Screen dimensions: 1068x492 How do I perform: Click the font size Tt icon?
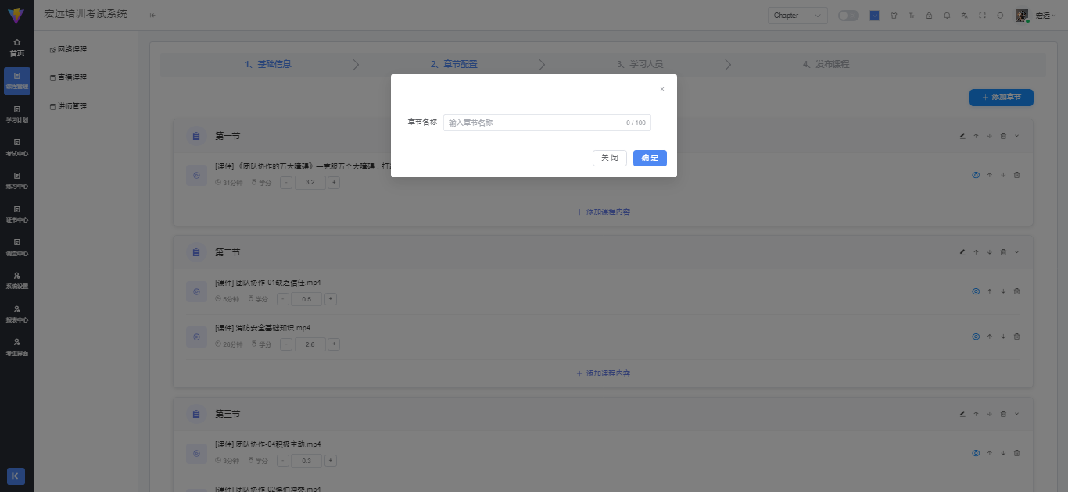point(912,16)
